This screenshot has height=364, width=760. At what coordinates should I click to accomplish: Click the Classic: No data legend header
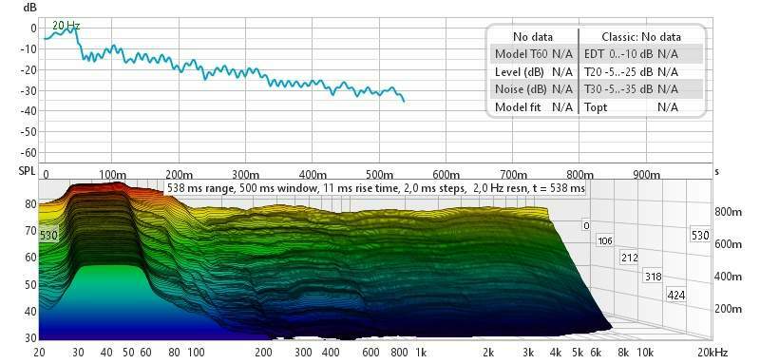(641, 37)
